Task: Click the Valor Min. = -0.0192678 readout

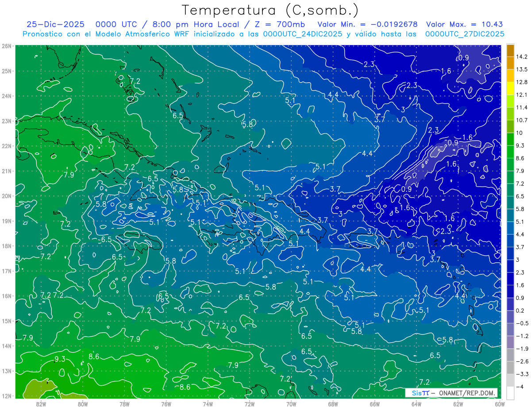Action: [368, 24]
